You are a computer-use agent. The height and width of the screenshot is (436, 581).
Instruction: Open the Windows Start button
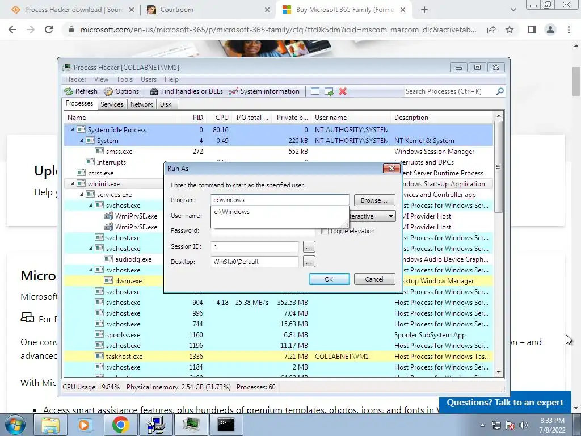point(15,425)
